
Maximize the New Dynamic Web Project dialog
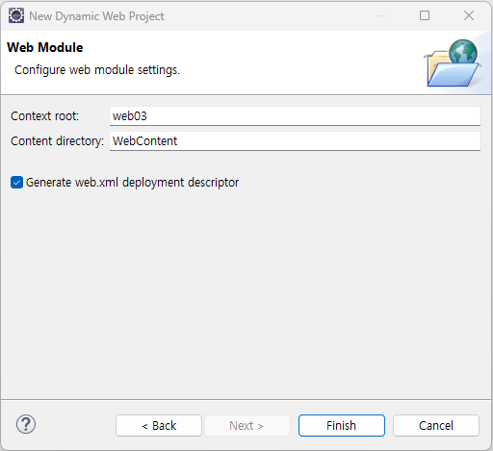pos(425,15)
